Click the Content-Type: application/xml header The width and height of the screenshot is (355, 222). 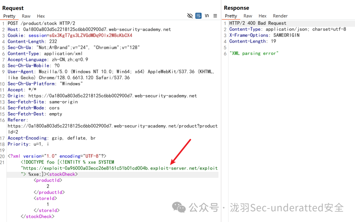pyautogui.click(x=45, y=53)
